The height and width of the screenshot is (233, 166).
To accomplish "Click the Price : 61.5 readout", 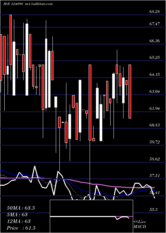I will click(x=21, y=228).
